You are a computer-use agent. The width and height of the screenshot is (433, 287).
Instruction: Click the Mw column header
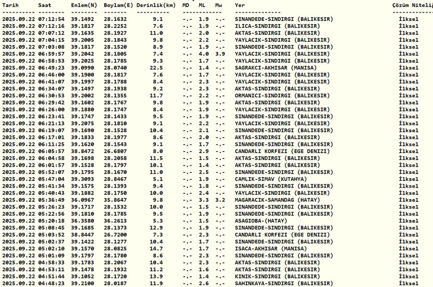(x=219, y=5)
